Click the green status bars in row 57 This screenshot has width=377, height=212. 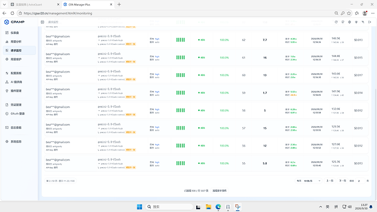pyautogui.click(x=180, y=128)
